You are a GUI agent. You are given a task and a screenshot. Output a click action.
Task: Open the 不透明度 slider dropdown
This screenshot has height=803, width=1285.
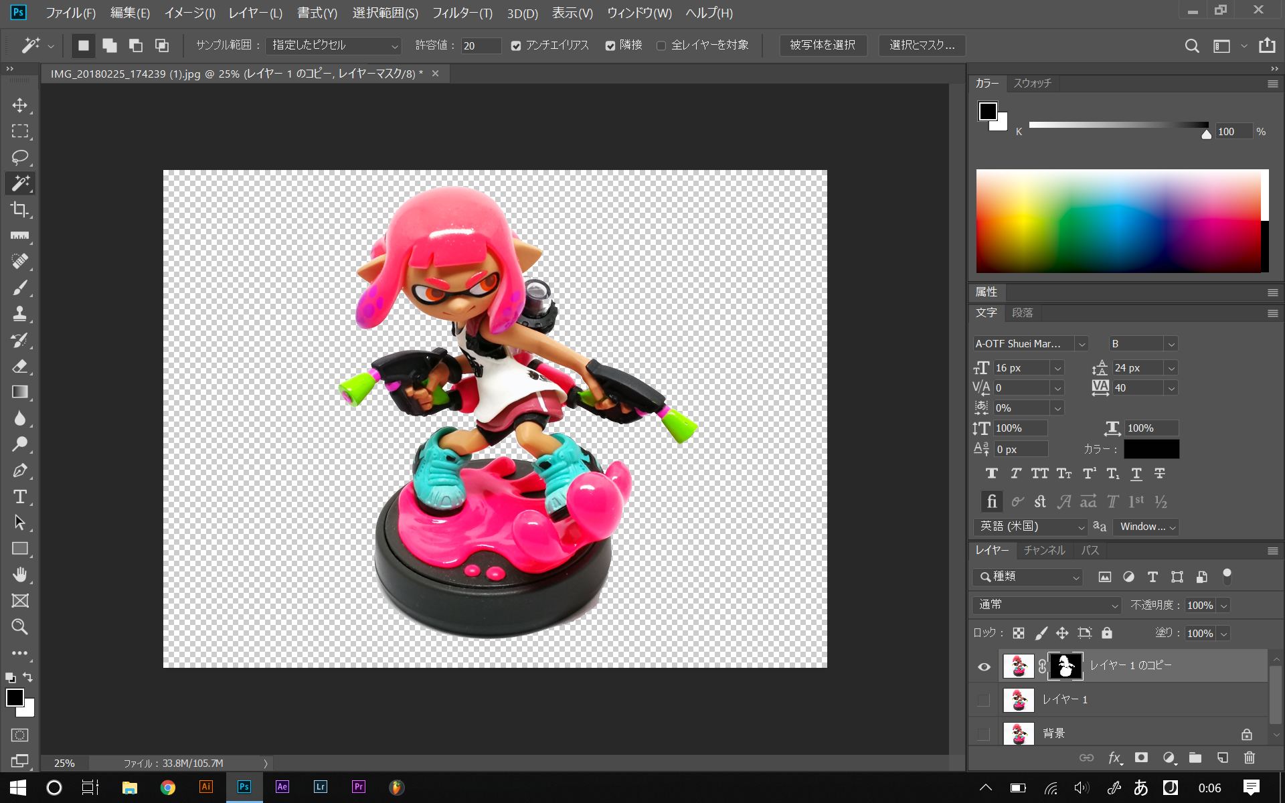pos(1224,606)
